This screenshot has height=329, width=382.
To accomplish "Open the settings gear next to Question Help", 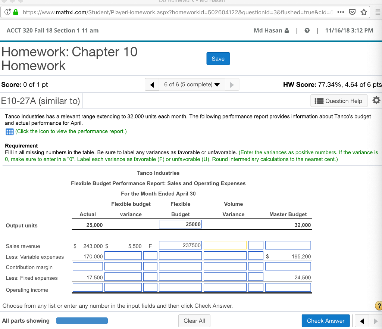I will pos(376,100).
